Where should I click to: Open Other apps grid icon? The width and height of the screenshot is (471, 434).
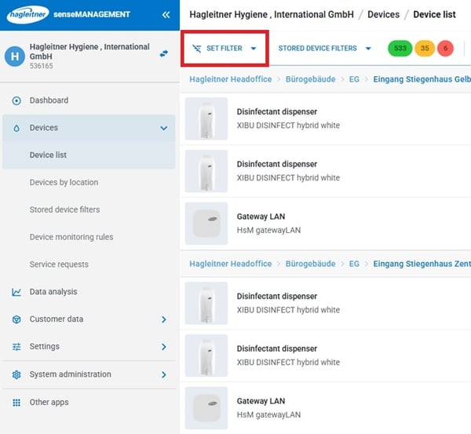click(x=16, y=402)
